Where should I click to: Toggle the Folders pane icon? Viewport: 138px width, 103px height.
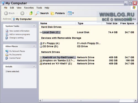coord(52,13)
